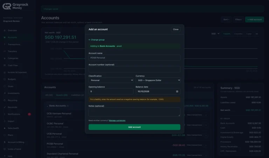Switch to the Assets (28) tab

(x=62, y=95)
